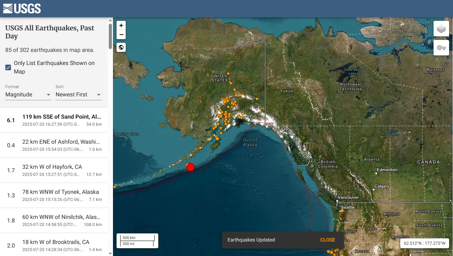Viewport: 453px width, 256px height.
Task: Open the Sort dropdown showing Newest First
Action: pos(79,95)
